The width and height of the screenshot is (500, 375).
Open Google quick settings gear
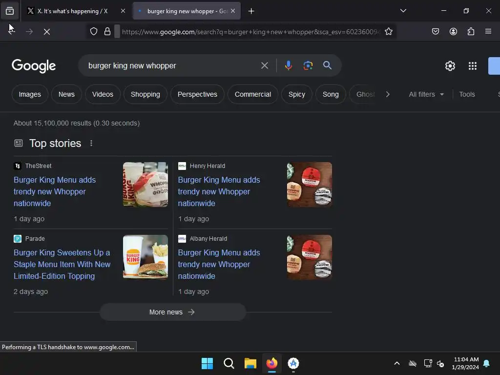coord(450,66)
